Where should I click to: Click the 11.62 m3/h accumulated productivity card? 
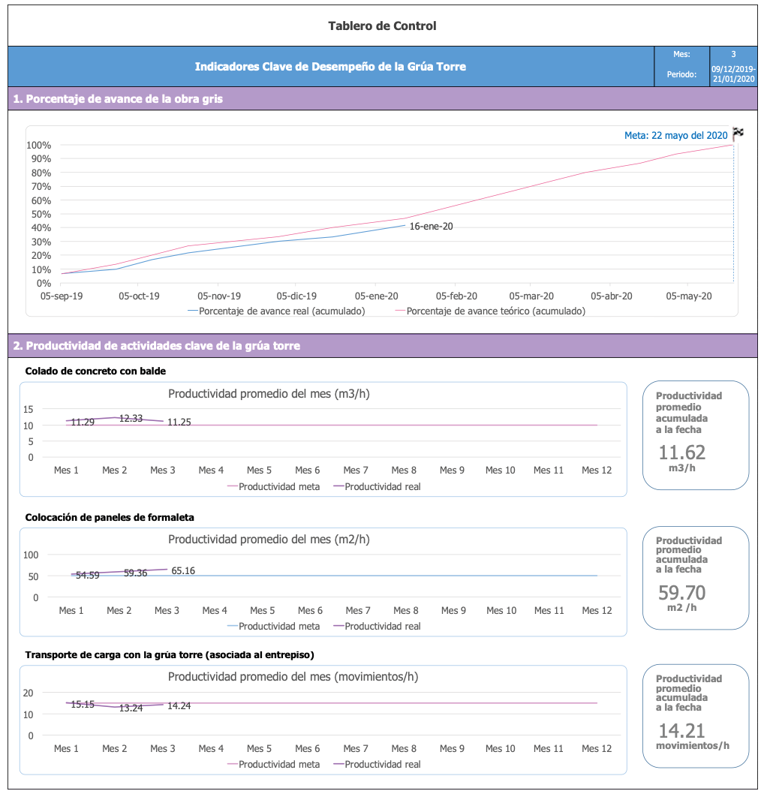(695, 435)
